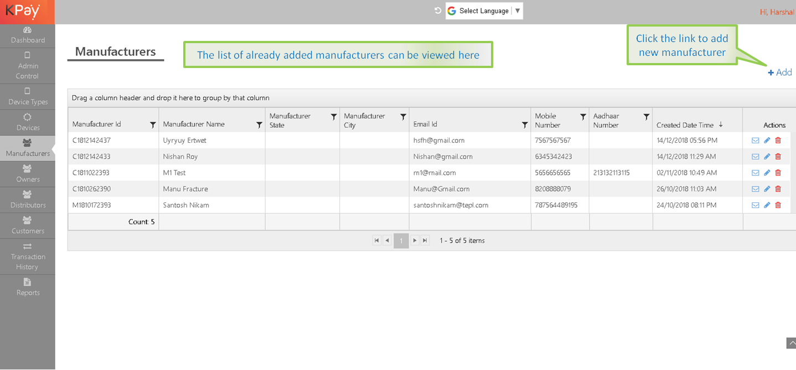This screenshot has width=796, height=370.
Task: Open Reports in the sidebar
Action: point(28,287)
